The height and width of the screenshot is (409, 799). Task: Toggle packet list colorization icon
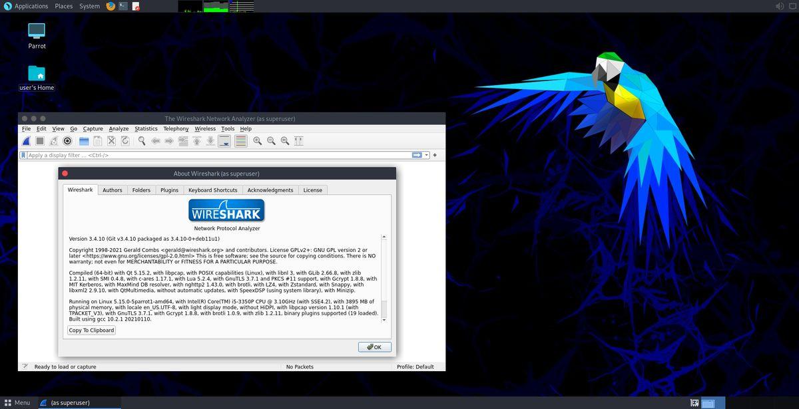click(x=240, y=141)
